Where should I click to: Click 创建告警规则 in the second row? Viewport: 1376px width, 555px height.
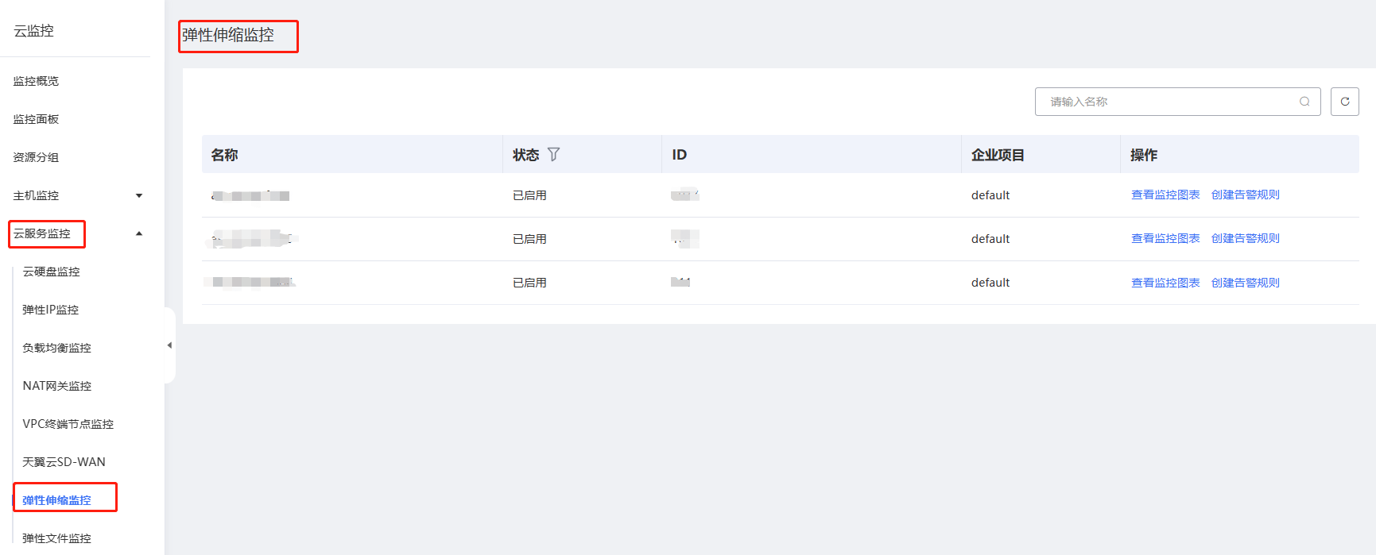1245,239
